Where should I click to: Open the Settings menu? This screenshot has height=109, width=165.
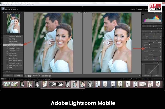click(17, 5)
